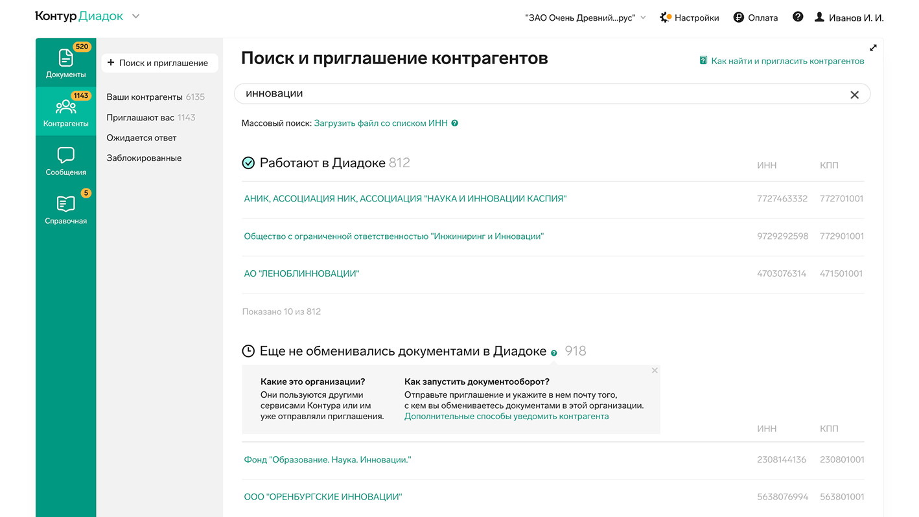This screenshot has height=517, width=919.
Task: Open ООО "ОРЕНБУРГСКИЕ ИННОВАЦИИ" link
Action: [323, 497]
